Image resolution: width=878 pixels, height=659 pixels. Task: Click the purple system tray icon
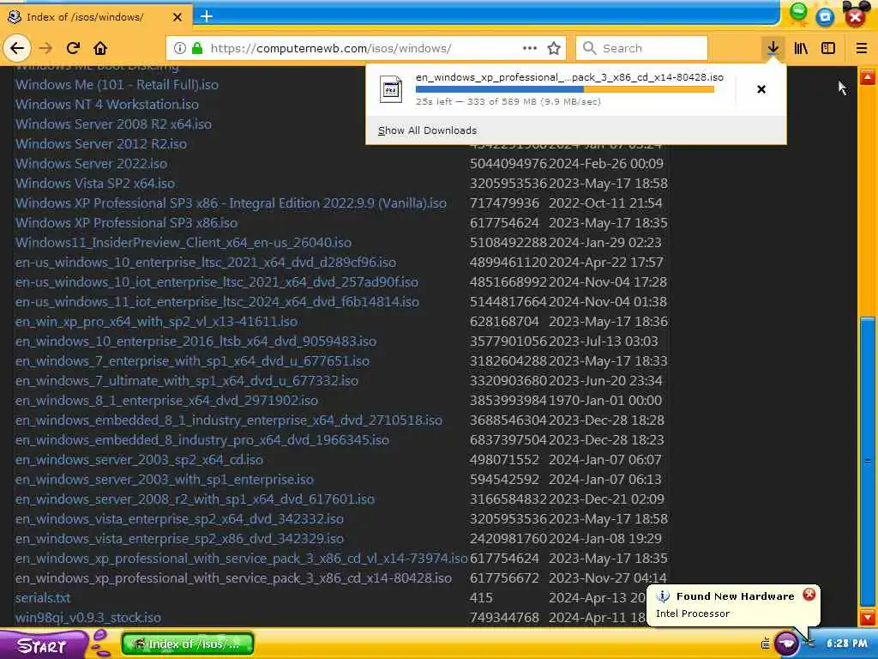click(787, 644)
